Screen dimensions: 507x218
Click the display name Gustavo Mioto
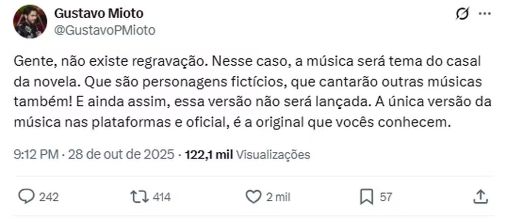(98, 13)
